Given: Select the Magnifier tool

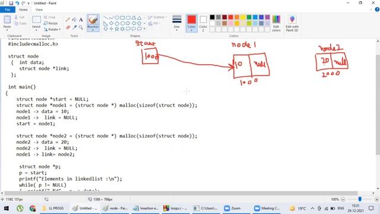Looking at the screenshot, I should point(81,27).
